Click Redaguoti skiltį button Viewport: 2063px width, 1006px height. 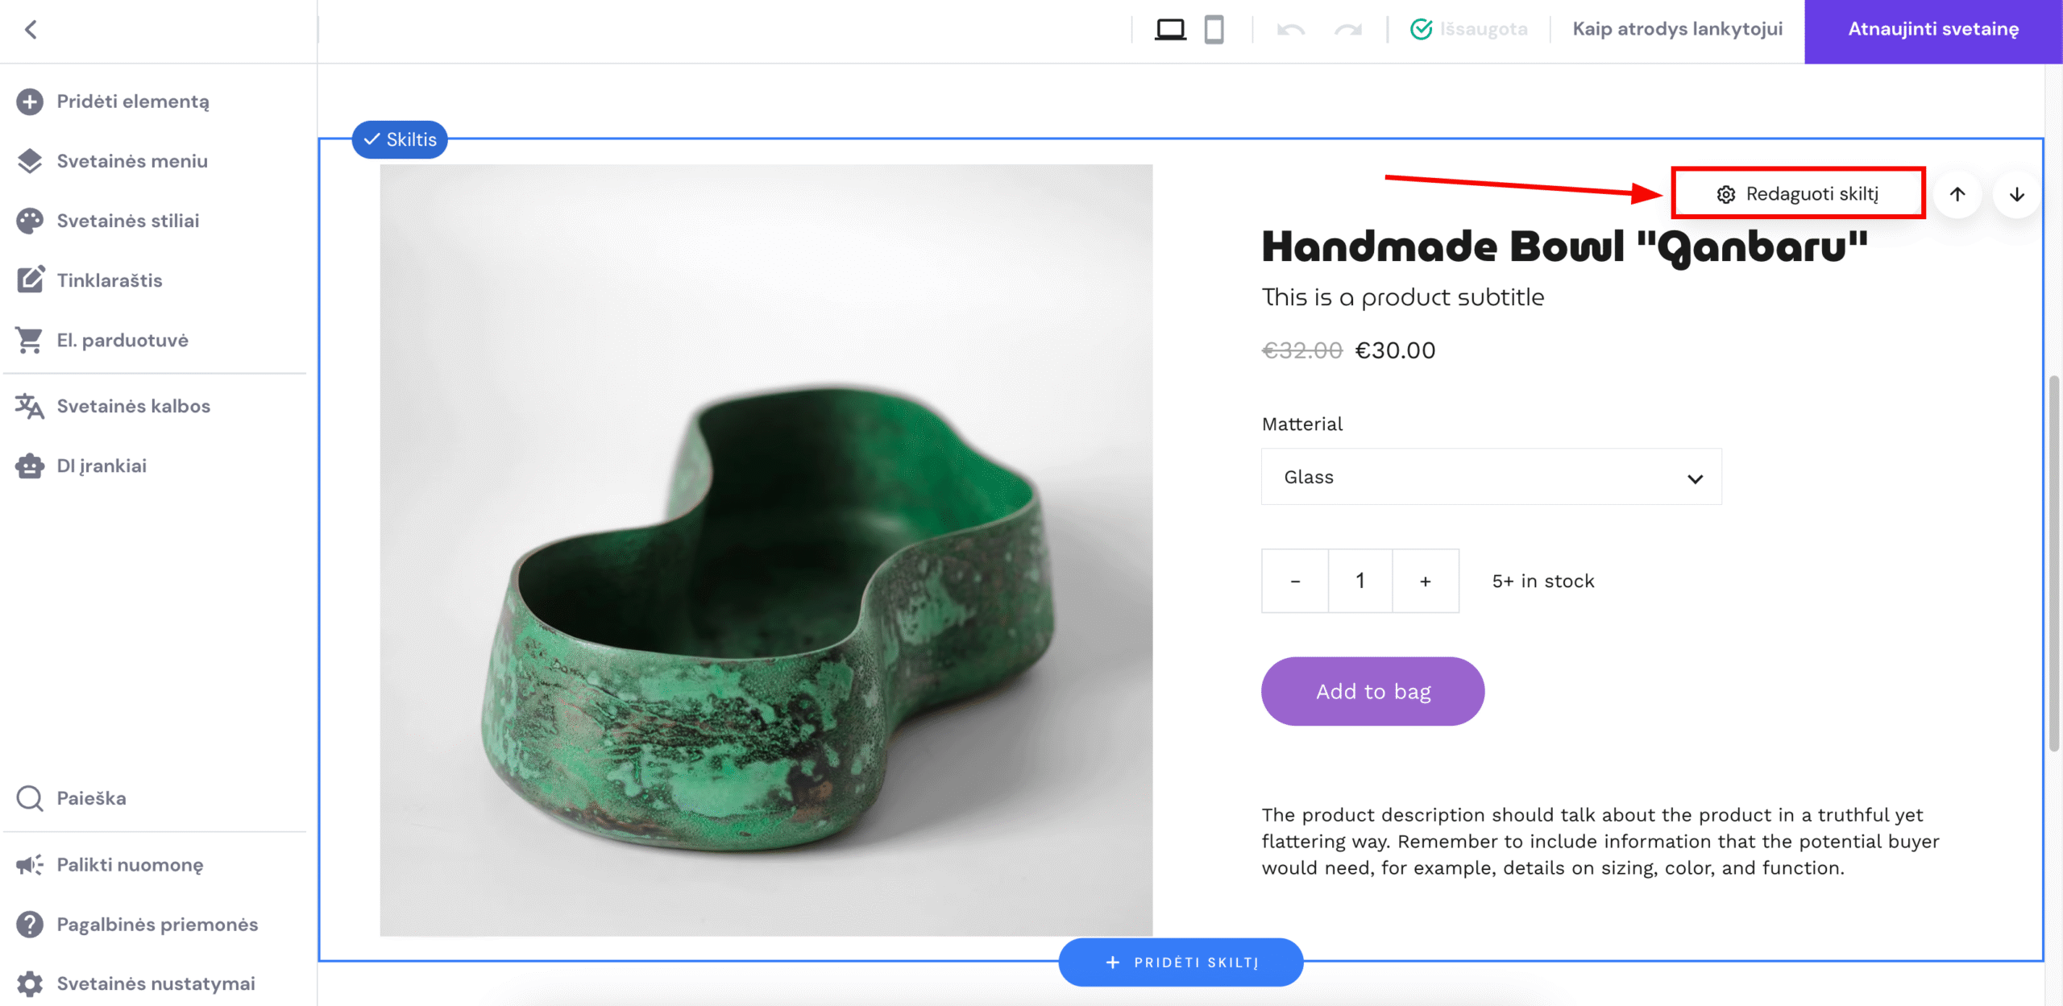click(1799, 194)
